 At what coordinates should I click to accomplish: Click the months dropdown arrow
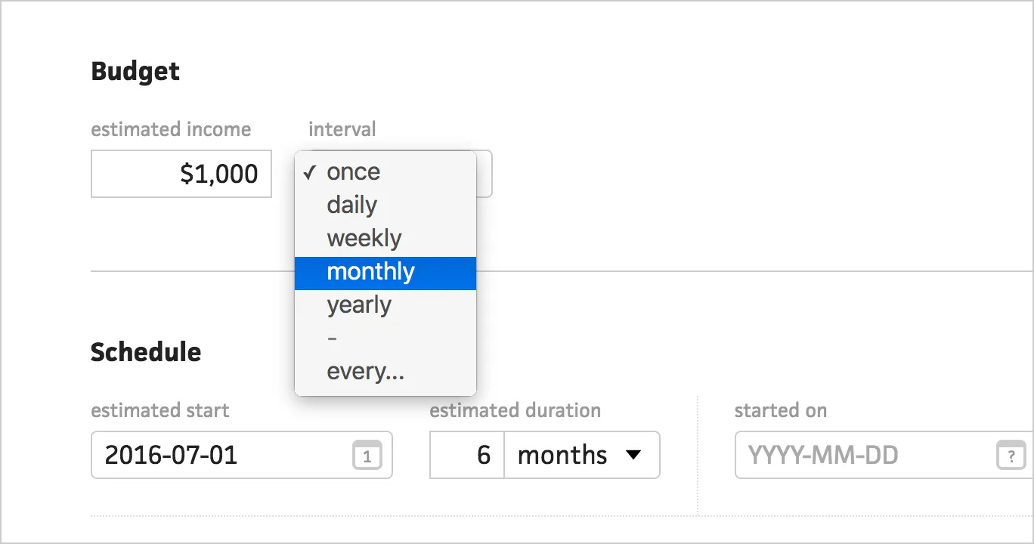coord(632,455)
